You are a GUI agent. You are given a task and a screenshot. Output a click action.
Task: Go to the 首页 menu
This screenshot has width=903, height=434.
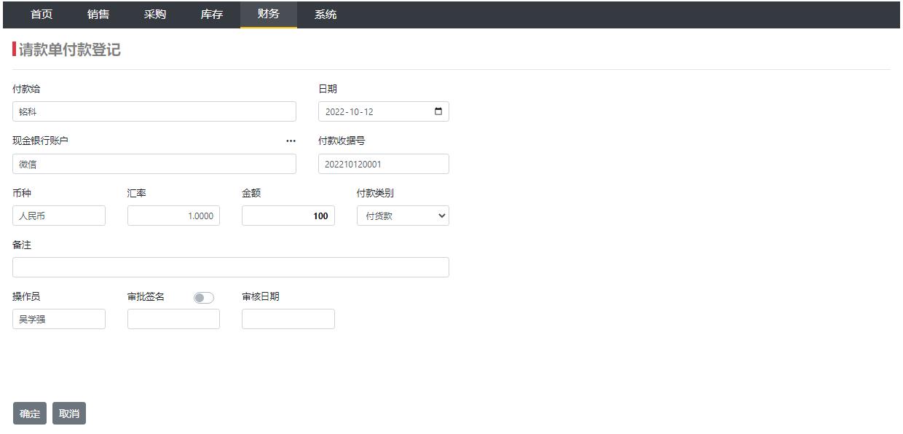tap(42, 15)
